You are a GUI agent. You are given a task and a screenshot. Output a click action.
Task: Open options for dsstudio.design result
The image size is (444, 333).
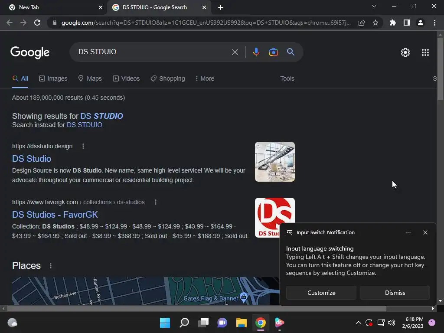tap(83, 146)
